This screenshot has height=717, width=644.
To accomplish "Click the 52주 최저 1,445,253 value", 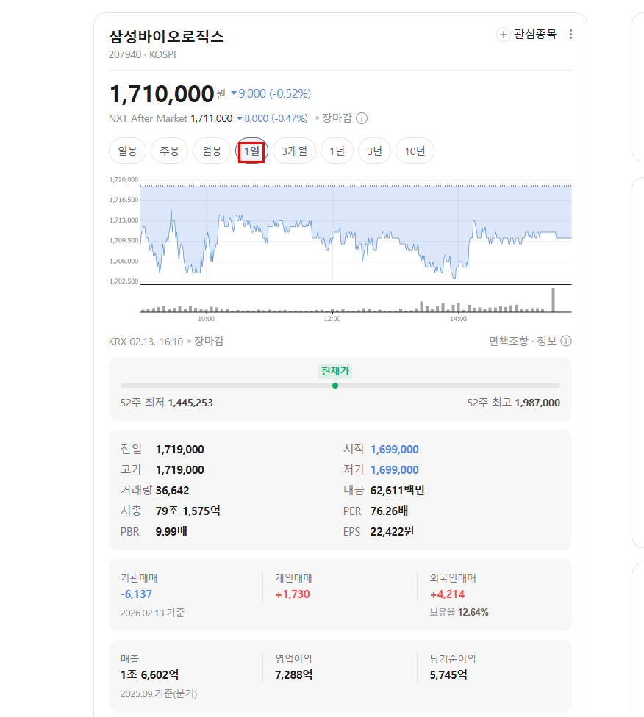I will [x=190, y=403].
